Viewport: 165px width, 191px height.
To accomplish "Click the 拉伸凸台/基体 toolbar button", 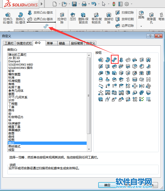I will 8,18.
